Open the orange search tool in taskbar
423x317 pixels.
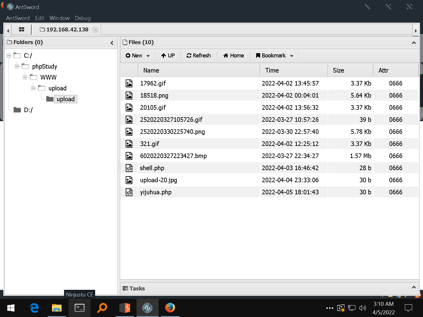point(102,308)
